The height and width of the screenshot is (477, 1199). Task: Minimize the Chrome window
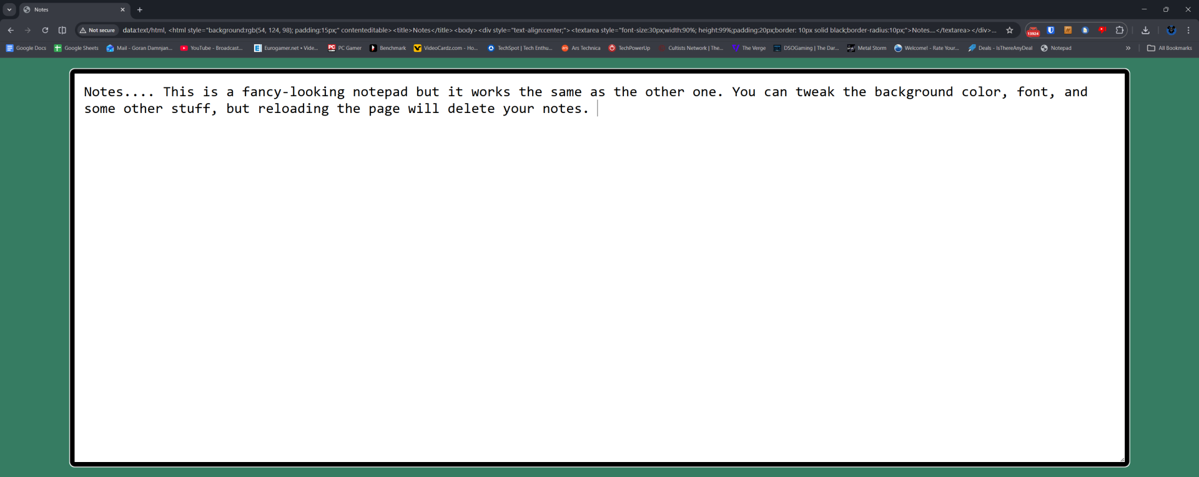pos(1144,9)
